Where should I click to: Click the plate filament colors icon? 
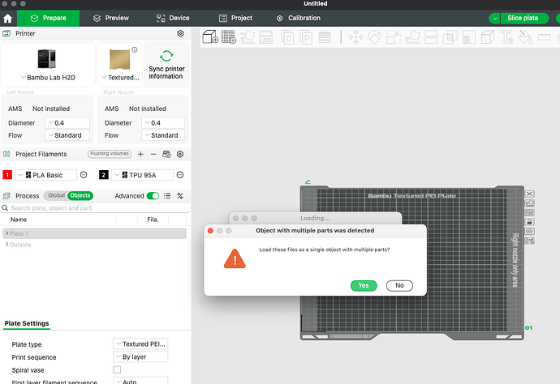(x=529, y=241)
